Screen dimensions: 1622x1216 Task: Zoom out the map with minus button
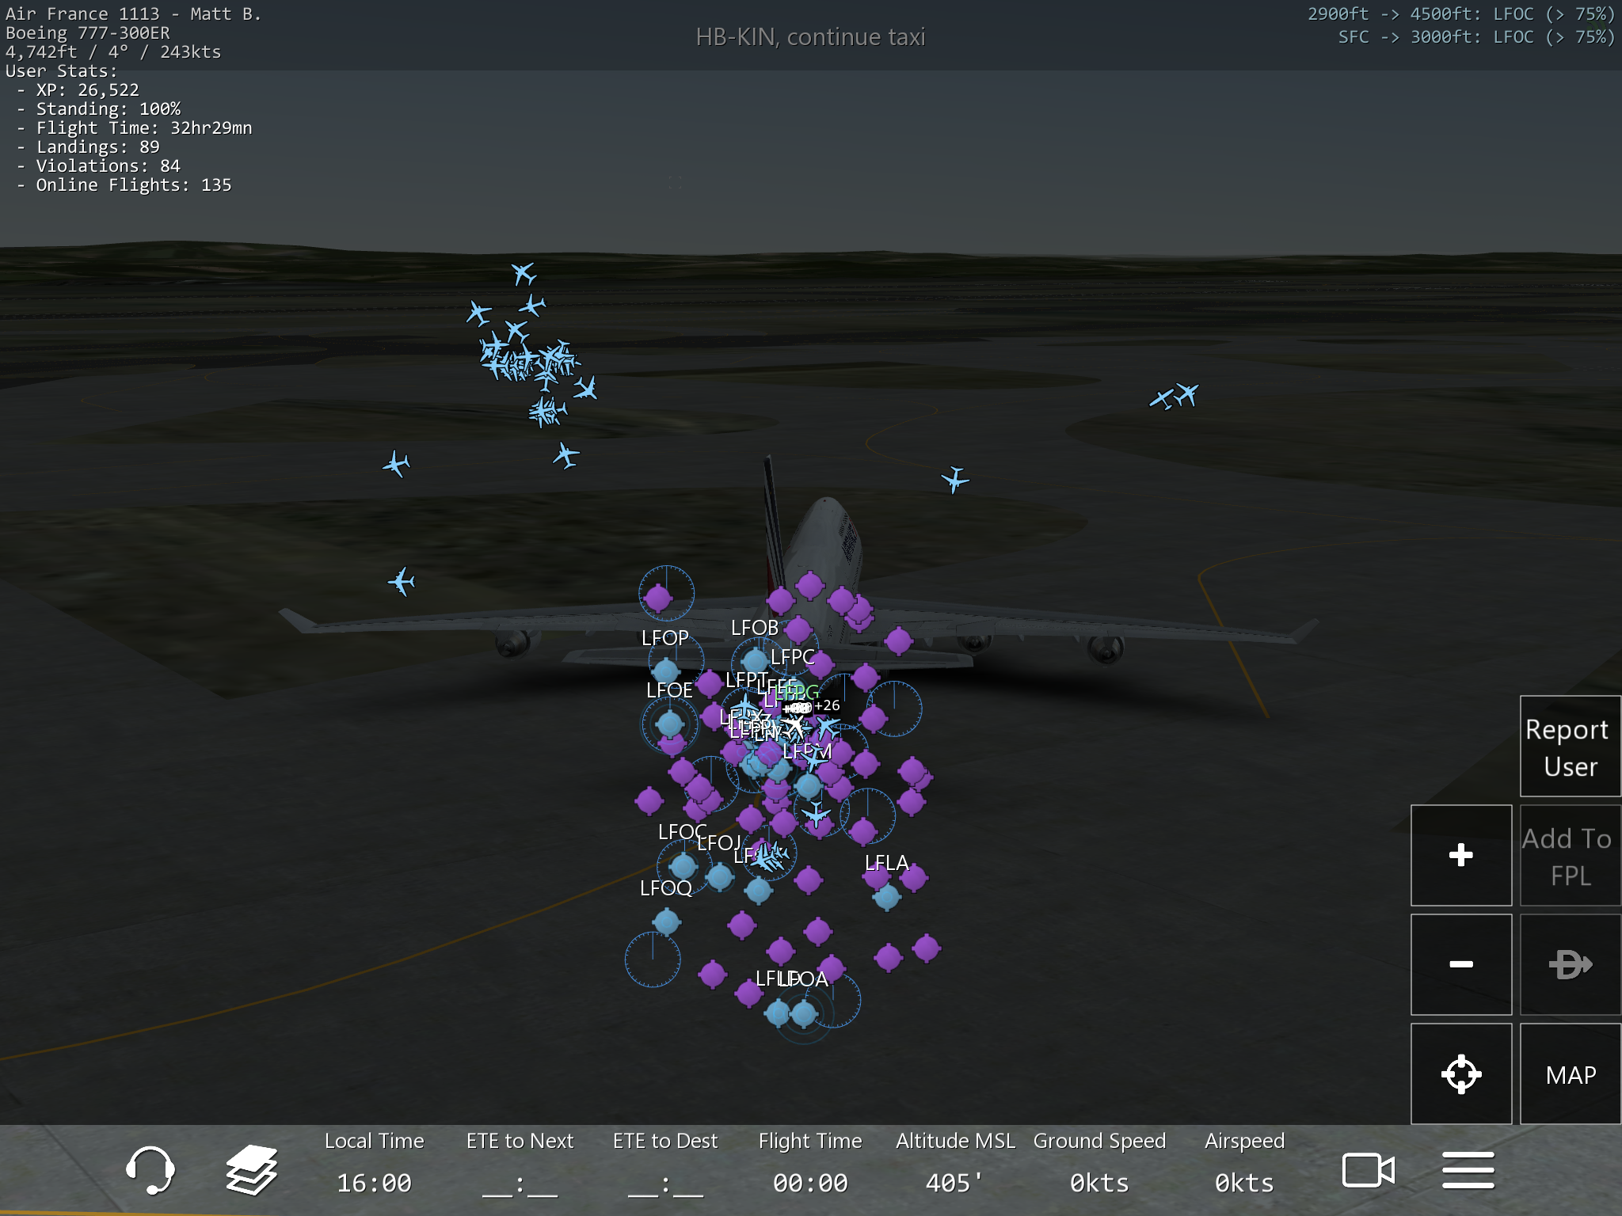tap(1460, 964)
